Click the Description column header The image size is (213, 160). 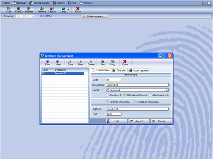click(69, 70)
